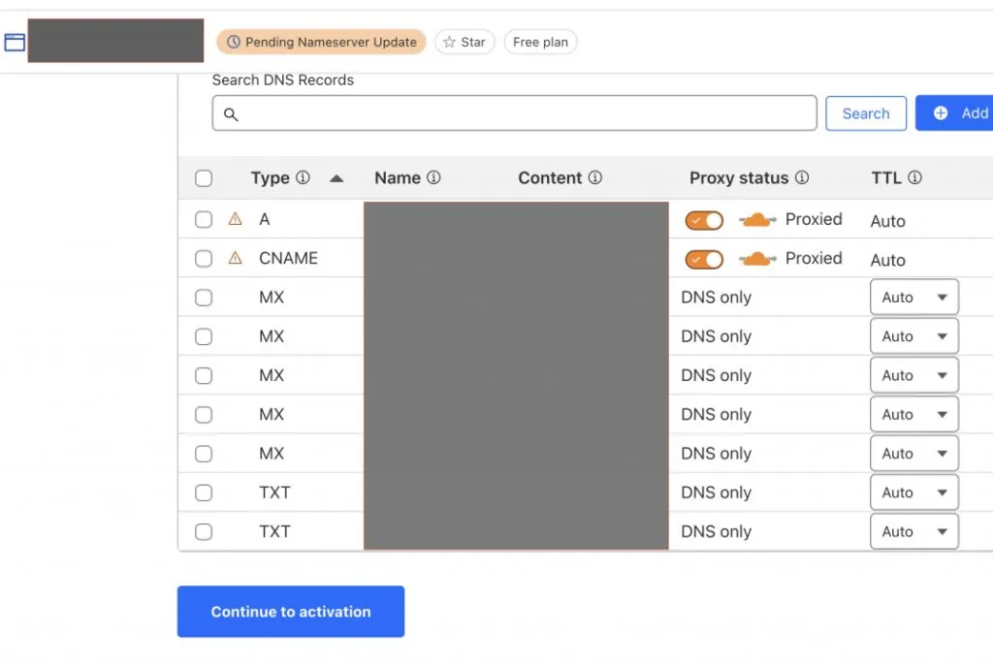The width and height of the screenshot is (993, 666).
Task: Click the Search DNS Records input field
Action: pyautogui.click(x=514, y=113)
